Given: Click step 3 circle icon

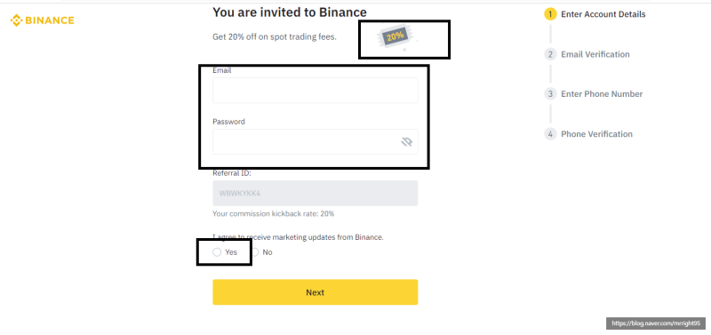Looking at the screenshot, I should coord(550,94).
